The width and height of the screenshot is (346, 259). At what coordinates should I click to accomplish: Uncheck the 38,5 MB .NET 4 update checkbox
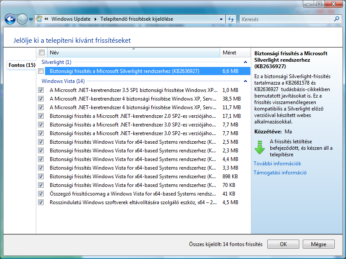pyautogui.click(x=41, y=99)
